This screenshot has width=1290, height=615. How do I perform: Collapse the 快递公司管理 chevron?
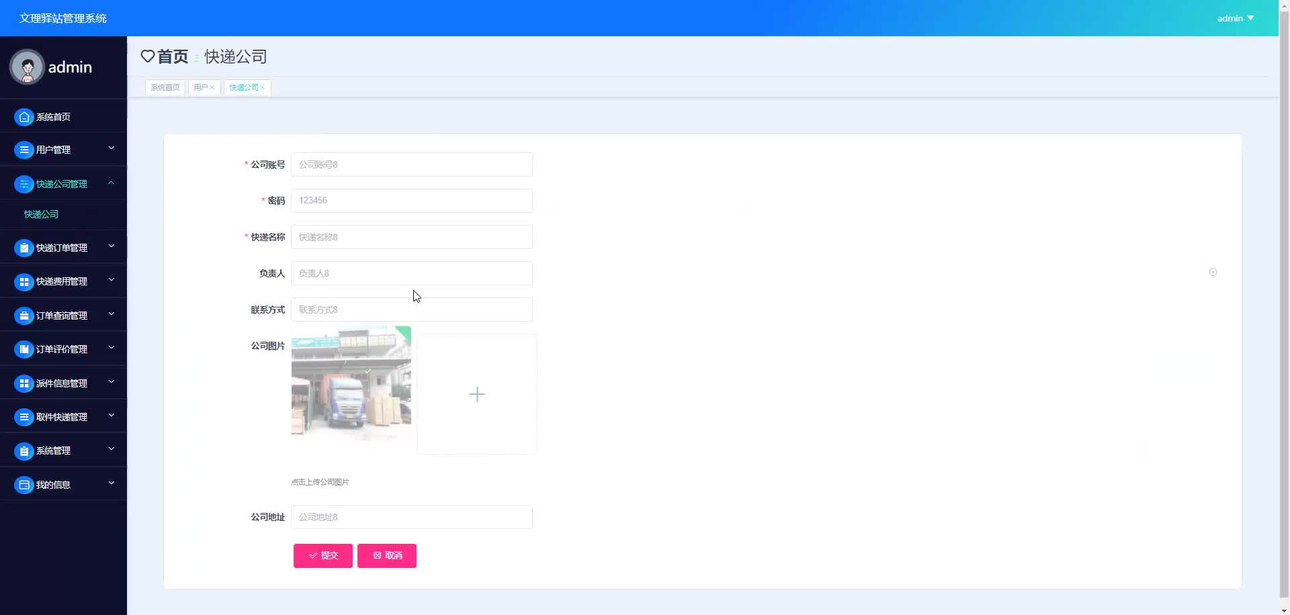(x=112, y=183)
